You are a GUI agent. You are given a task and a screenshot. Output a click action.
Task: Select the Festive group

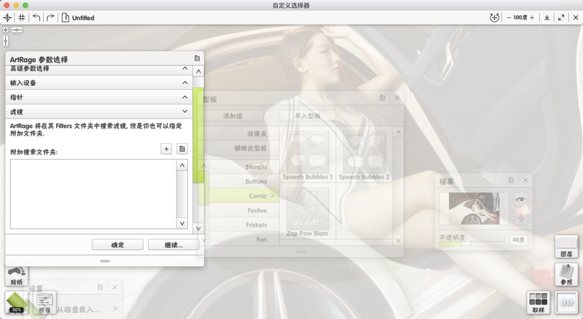click(244, 210)
